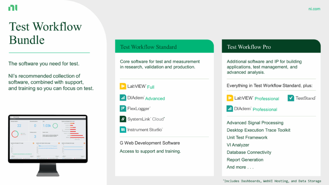Select Desktop Execution Trace Toolkit
Image resolution: width=329 pixels, height=185 pixels.
pyautogui.click(x=258, y=130)
